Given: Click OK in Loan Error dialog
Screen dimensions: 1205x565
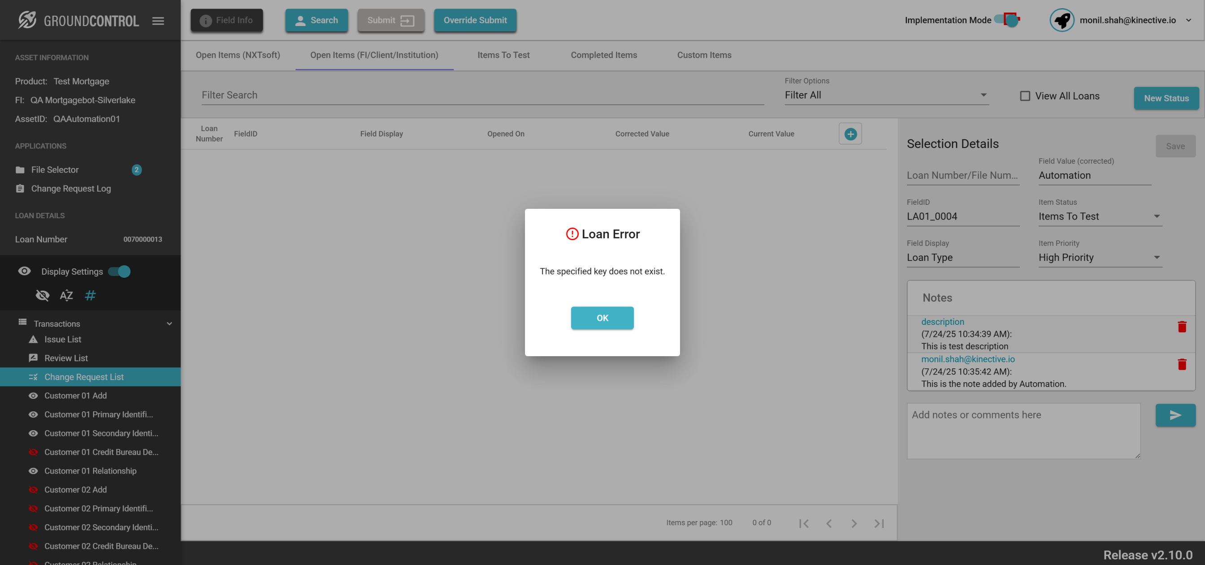Looking at the screenshot, I should (602, 318).
